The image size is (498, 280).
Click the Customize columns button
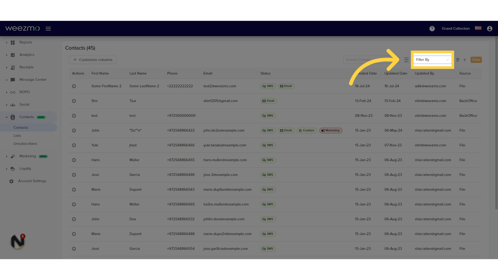click(x=93, y=59)
